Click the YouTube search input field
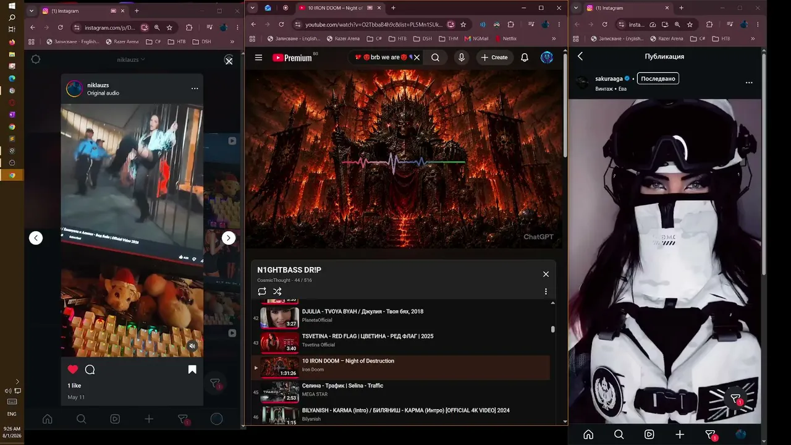 (385, 57)
